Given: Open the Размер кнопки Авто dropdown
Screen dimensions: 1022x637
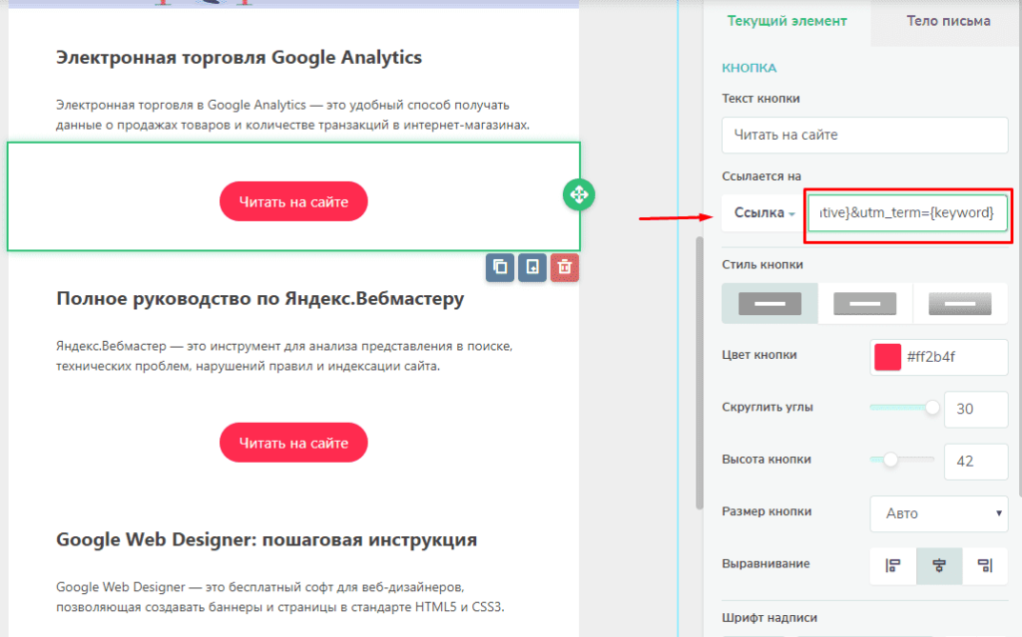Looking at the screenshot, I should coord(939,513).
